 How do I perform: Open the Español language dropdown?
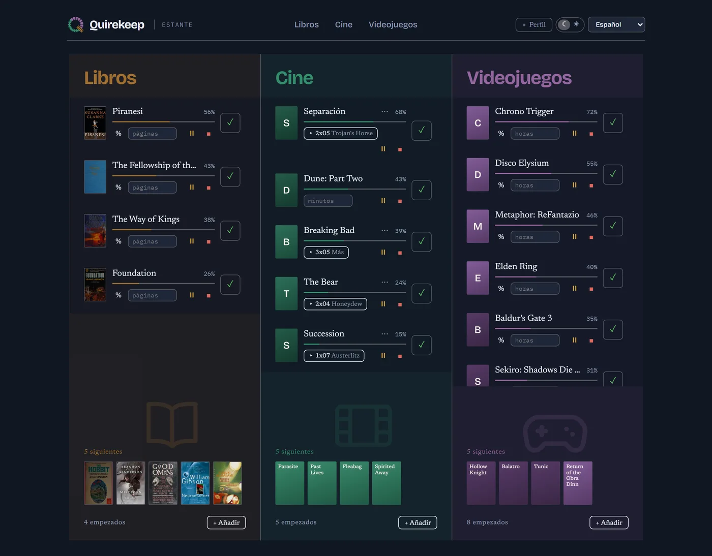click(616, 24)
